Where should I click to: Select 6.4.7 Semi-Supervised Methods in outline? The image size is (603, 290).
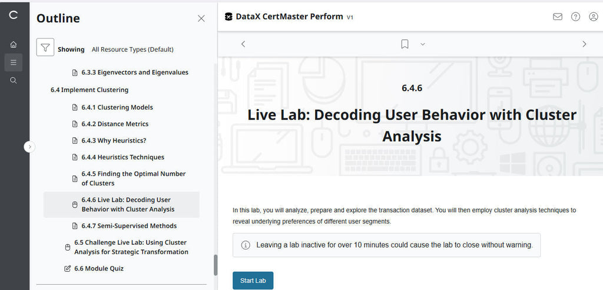[128, 226]
